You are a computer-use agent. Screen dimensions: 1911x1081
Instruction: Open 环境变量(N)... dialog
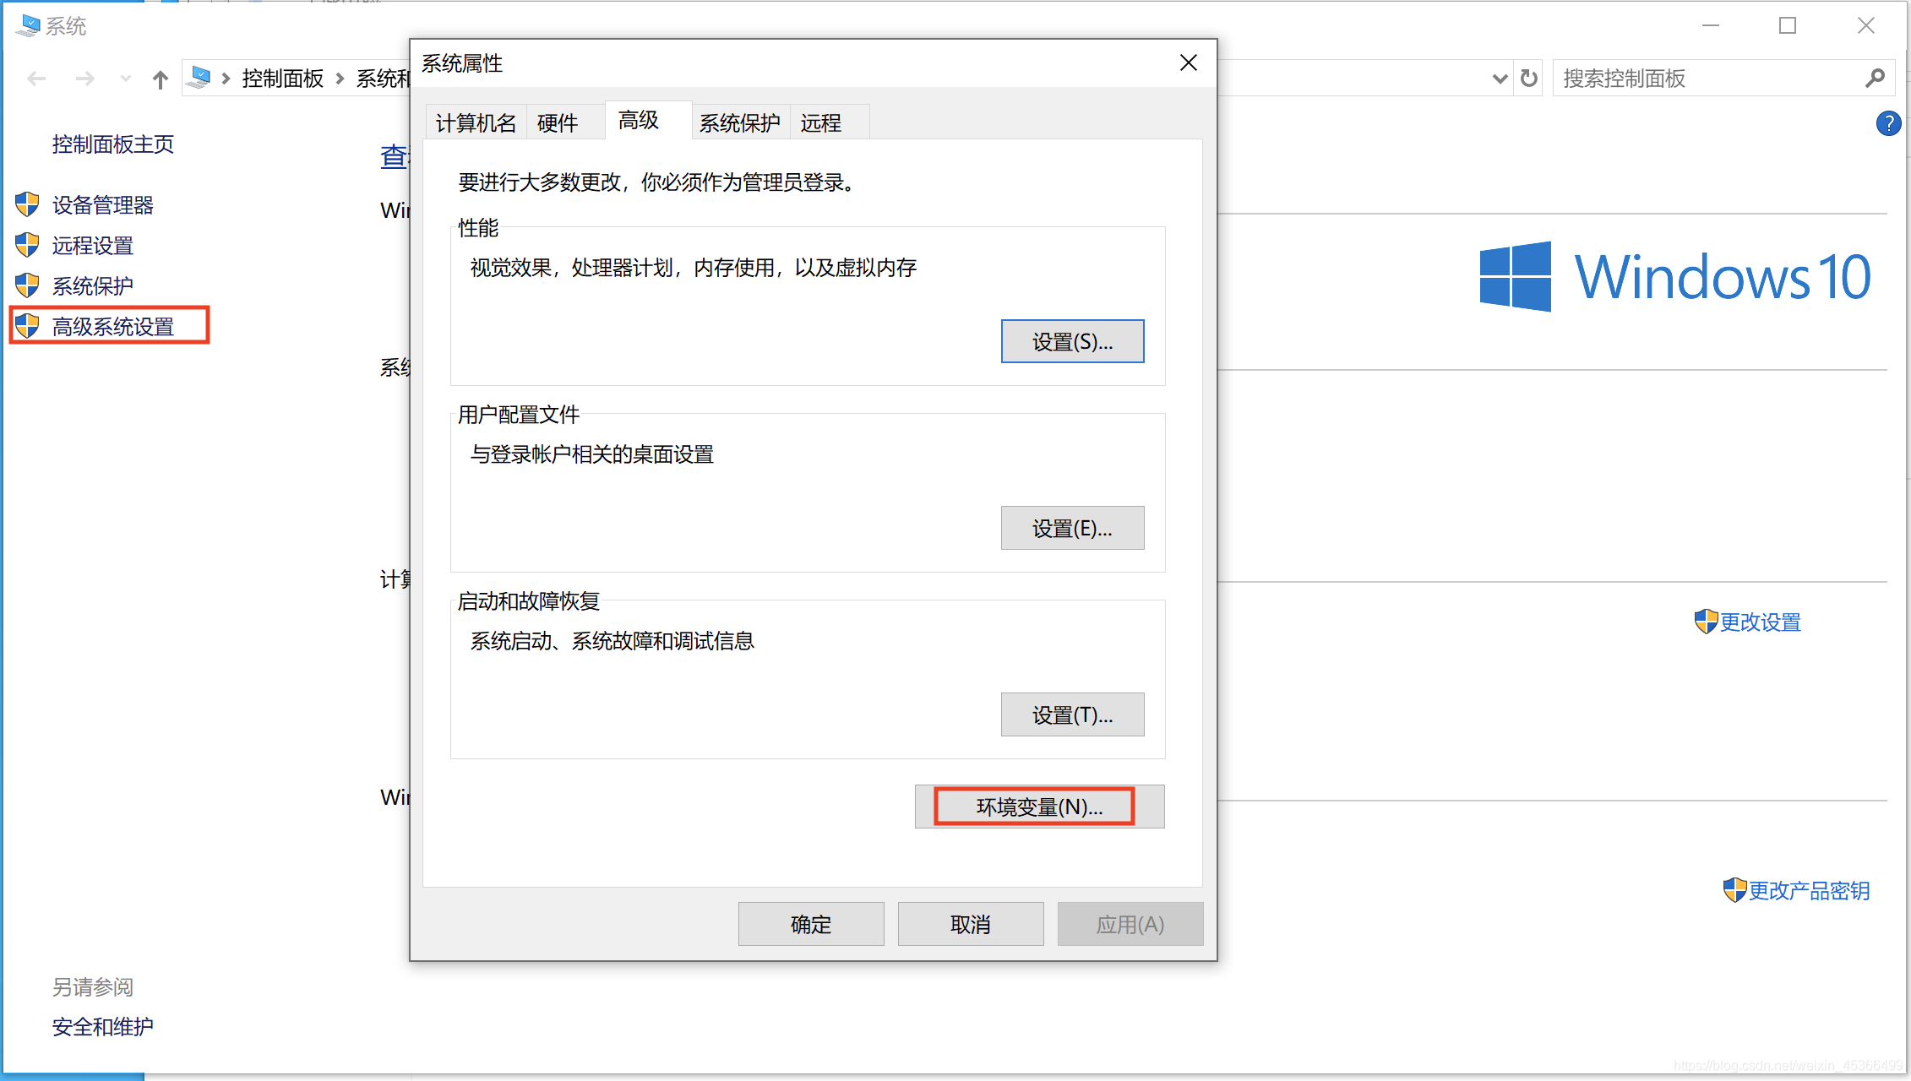pyautogui.click(x=1040, y=807)
